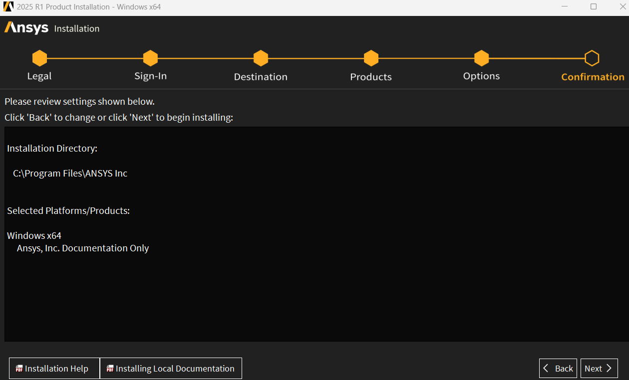Click the Destination step hexagon icon
This screenshot has height=380, width=629.
[261, 58]
